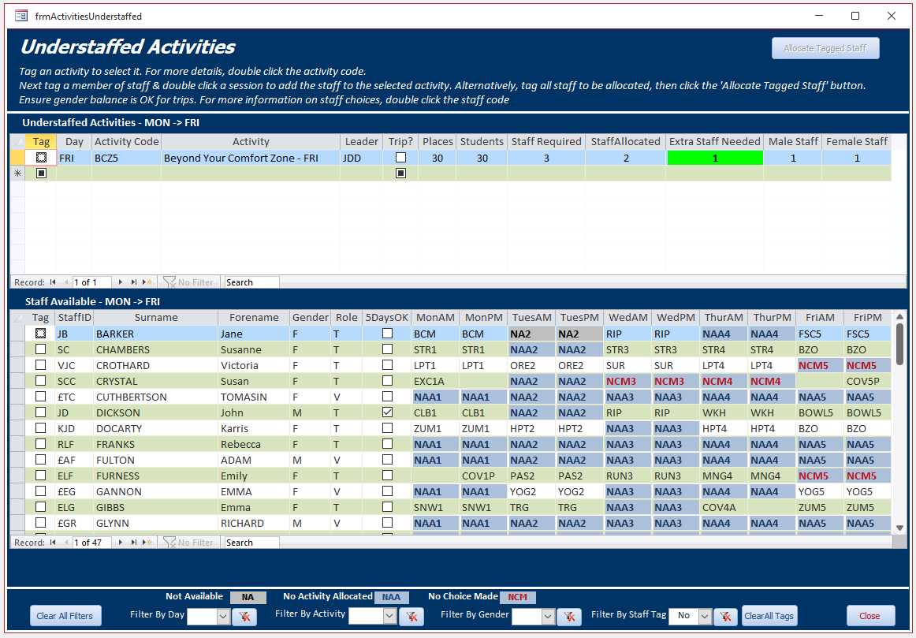
Task: Tag staff member DICKSON John
Action: click(40, 412)
